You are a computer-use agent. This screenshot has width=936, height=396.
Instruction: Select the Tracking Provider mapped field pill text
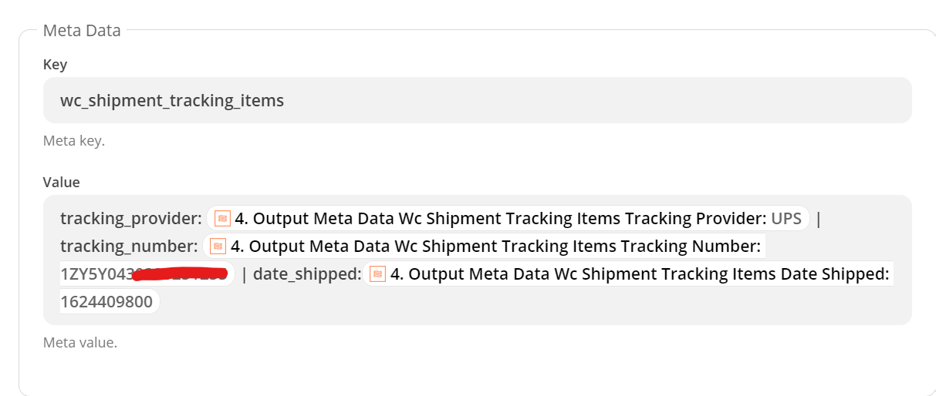501,218
